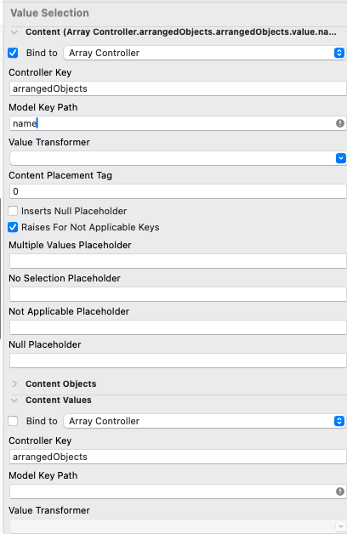The width and height of the screenshot is (347, 534).
Task: Uncheck the Content Bind to checkbox
Action: point(13,53)
